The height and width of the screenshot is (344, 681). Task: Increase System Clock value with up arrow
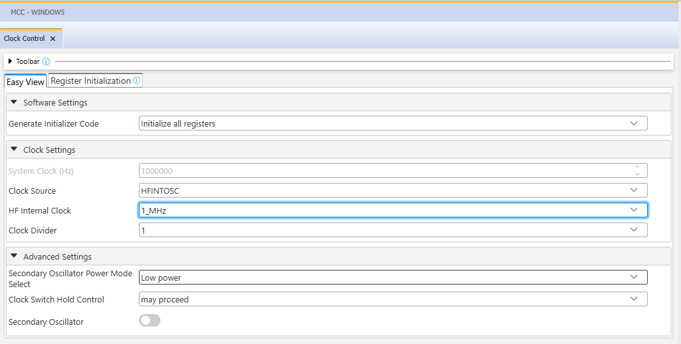(x=637, y=168)
